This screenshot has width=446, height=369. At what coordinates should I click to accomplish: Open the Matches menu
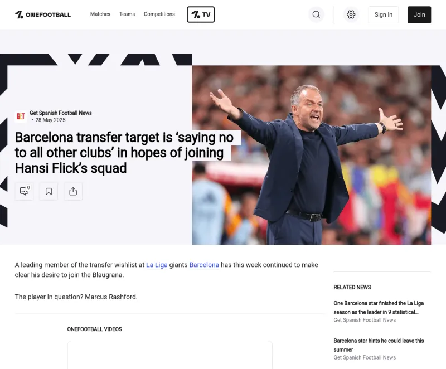100,14
